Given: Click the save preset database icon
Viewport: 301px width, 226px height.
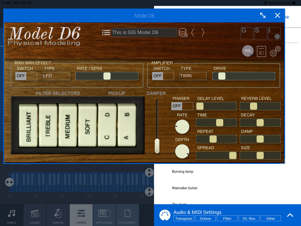Looking at the screenshot, I should (x=183, y=33).
